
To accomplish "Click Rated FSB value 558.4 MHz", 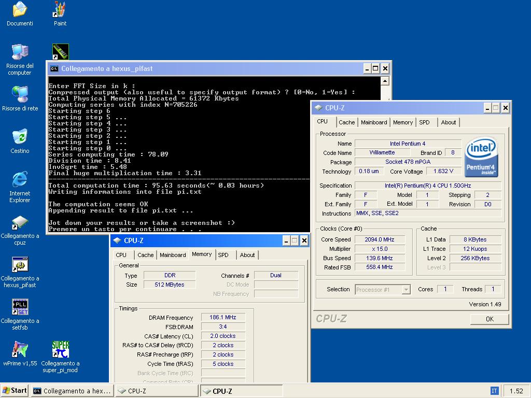I will tap(380, 267).
